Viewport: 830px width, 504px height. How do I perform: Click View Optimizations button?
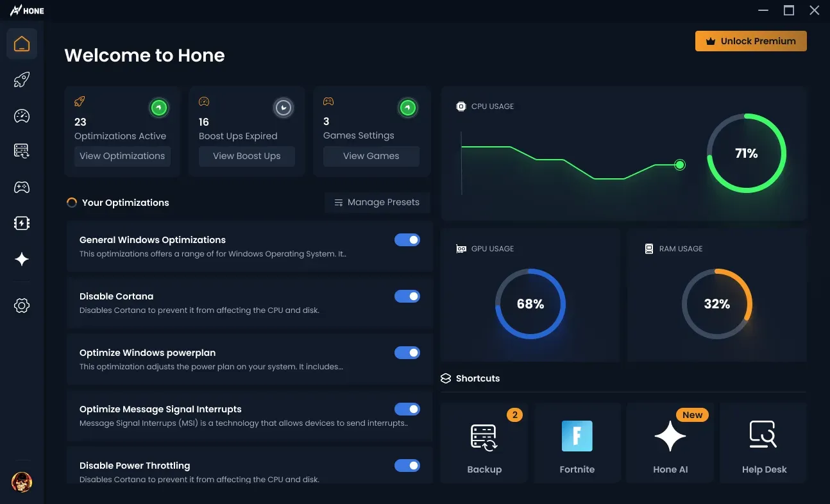[x=122, y=156]
